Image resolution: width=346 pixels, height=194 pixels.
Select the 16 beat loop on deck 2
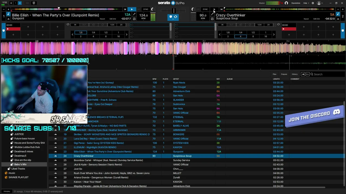coord(265,36)
